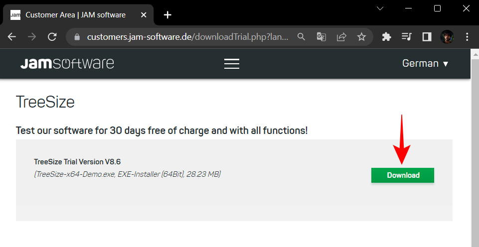This screenshot has height=247, width=479.
Task: Open a new browser tab
Action: [x=167, y=14]
